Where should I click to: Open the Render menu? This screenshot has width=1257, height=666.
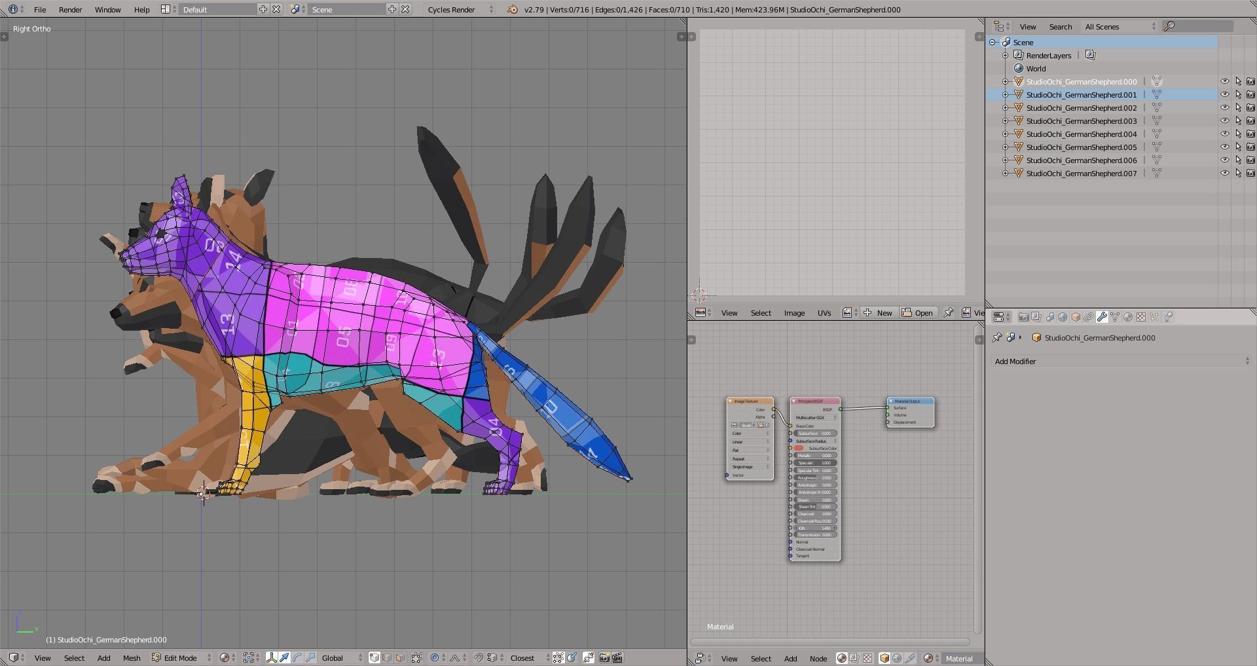tap(71, 10)
